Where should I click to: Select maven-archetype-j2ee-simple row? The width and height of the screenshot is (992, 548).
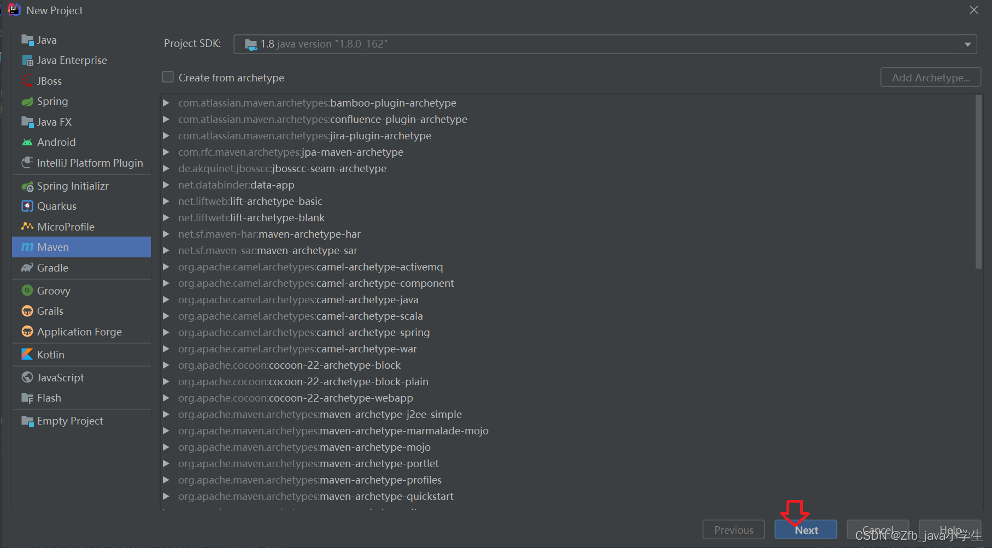point(567,414)
